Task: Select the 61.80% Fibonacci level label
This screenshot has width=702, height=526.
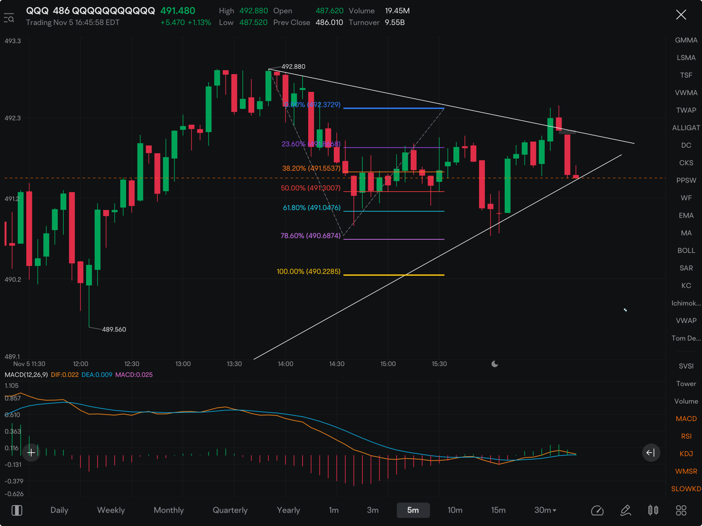Action: pos(312,207)
